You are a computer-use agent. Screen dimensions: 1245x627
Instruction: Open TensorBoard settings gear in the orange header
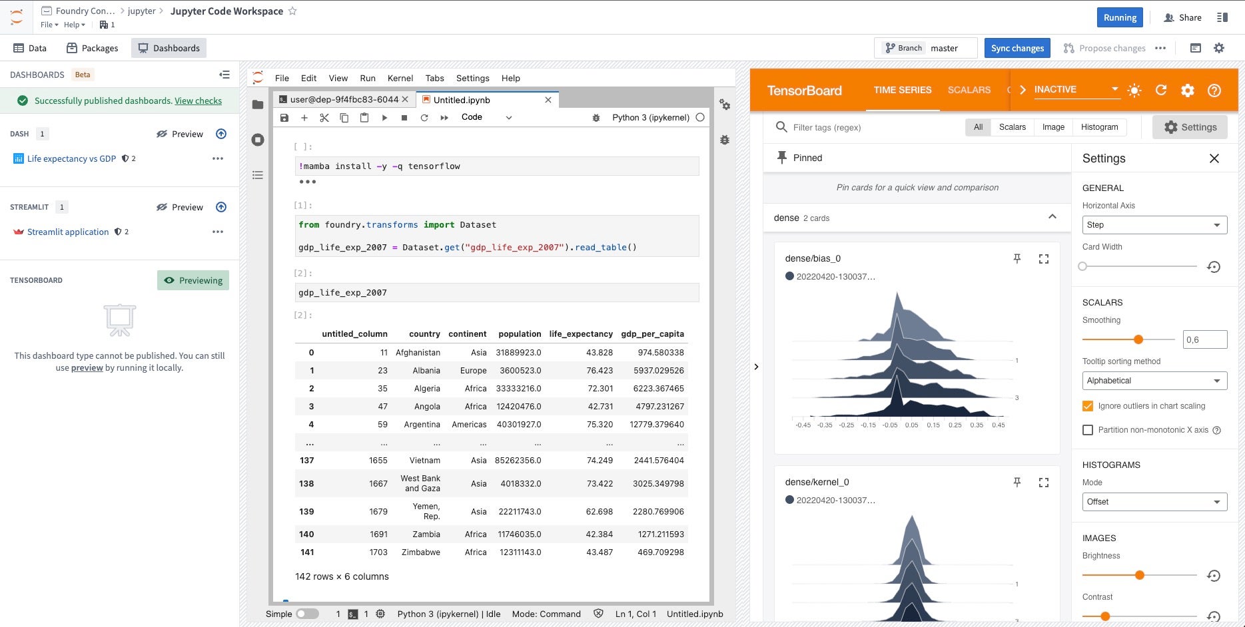pyautogui.click(x=1188, y=90)
